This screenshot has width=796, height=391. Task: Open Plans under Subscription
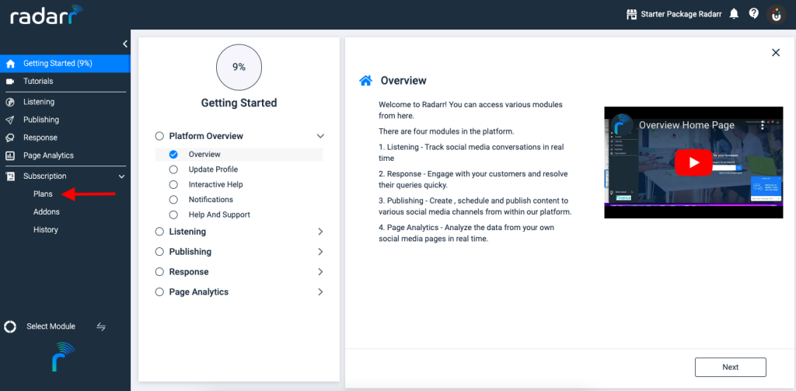tap(44, 194)
